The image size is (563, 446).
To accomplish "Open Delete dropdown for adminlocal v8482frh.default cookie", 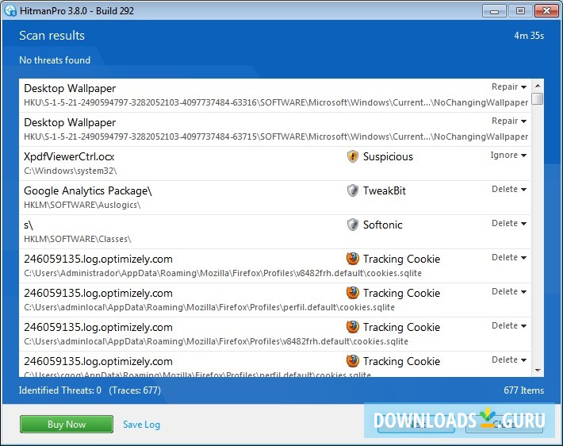I will pos(509,325).
